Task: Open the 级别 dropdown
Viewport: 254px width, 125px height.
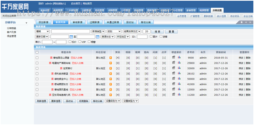Action: point(114,31)
